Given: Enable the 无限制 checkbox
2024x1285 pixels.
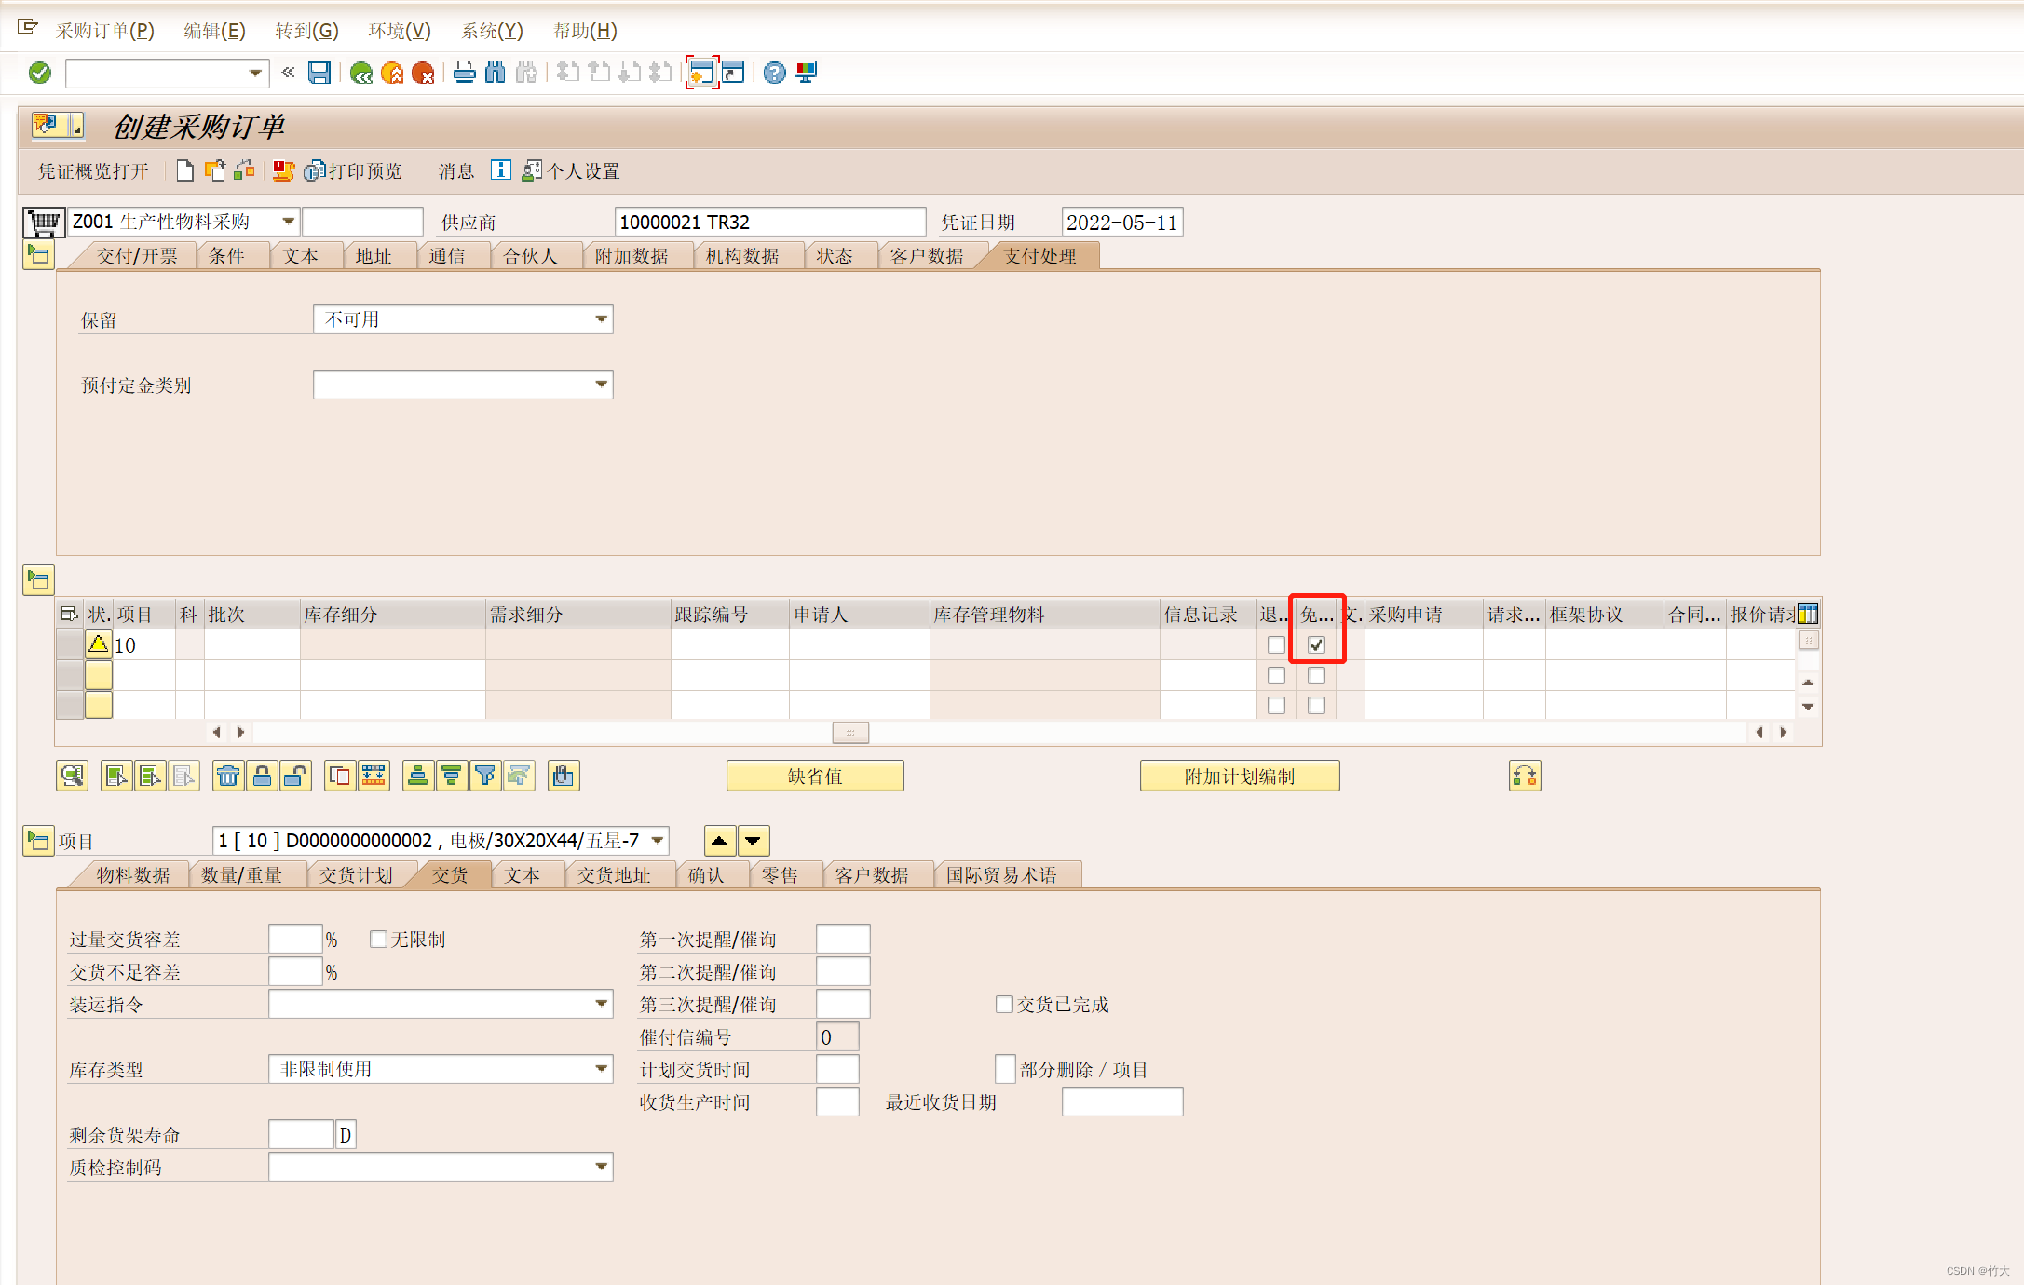Looking at the screenshot, I should (x=378, y=940).
